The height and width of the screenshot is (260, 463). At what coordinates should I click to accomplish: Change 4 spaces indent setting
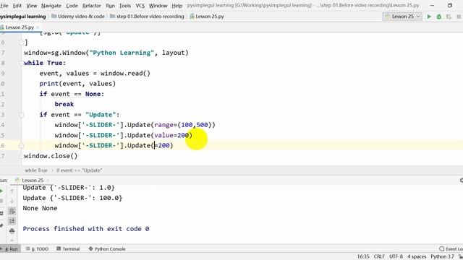click(417, 256)
